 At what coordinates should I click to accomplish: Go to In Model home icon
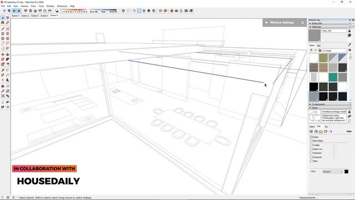point(320,51)
